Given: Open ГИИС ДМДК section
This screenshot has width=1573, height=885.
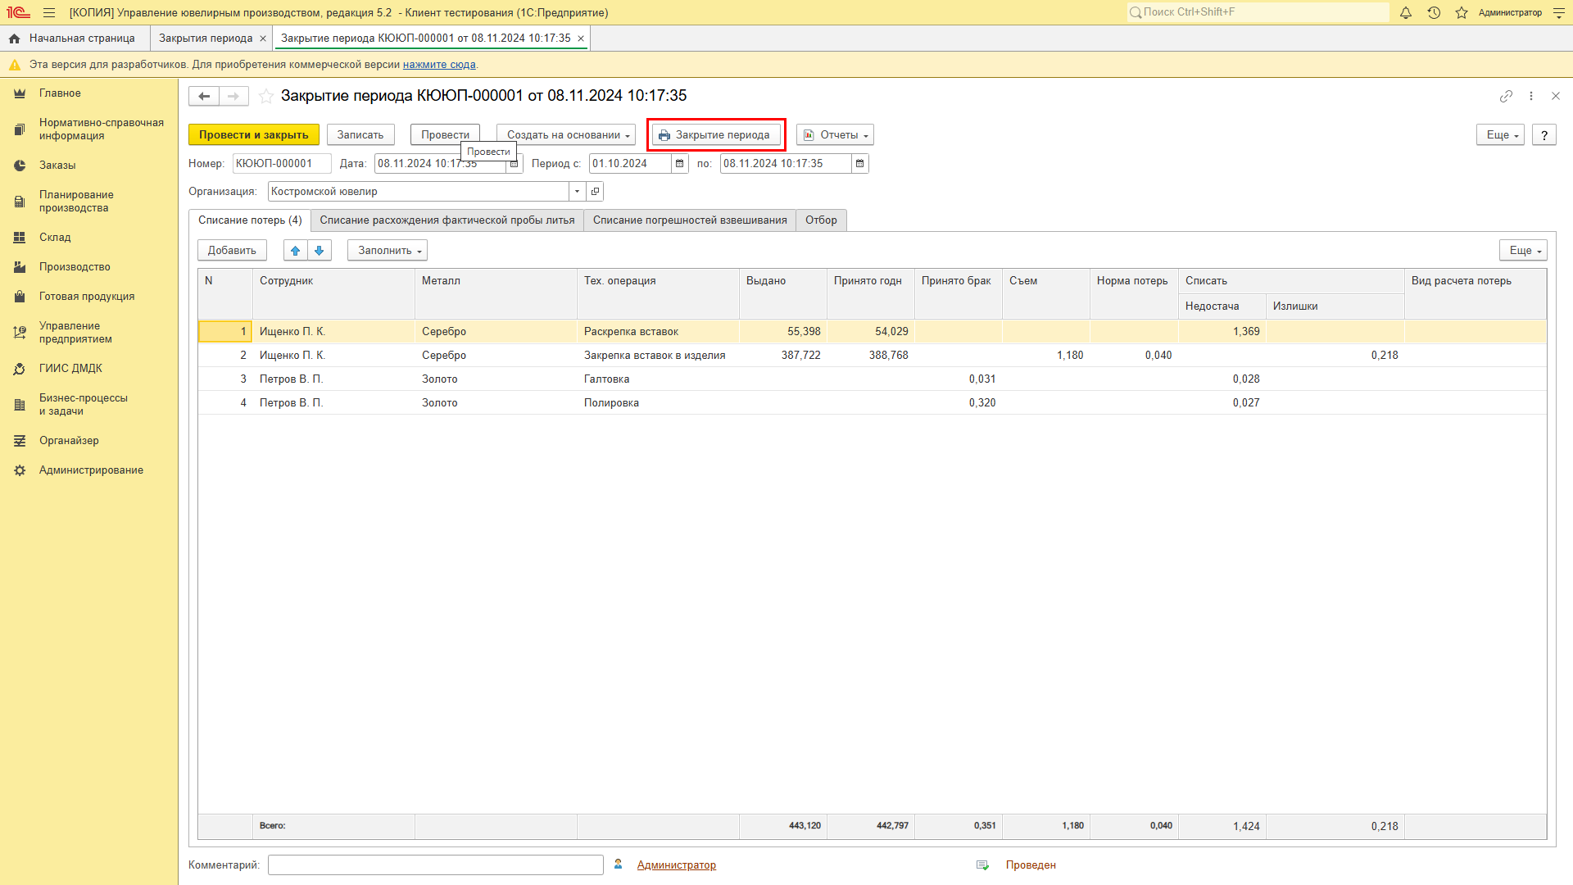Looking at the screenshot, I should (70, 369).
